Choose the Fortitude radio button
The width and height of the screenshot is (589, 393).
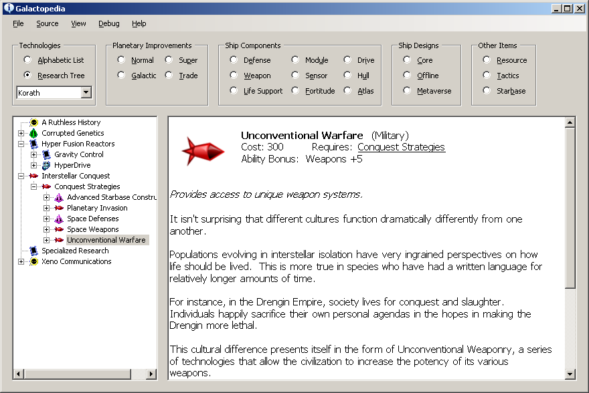coord(295,90)
